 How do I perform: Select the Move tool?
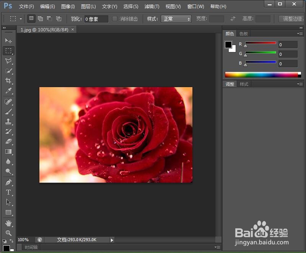tap(8, 41)
